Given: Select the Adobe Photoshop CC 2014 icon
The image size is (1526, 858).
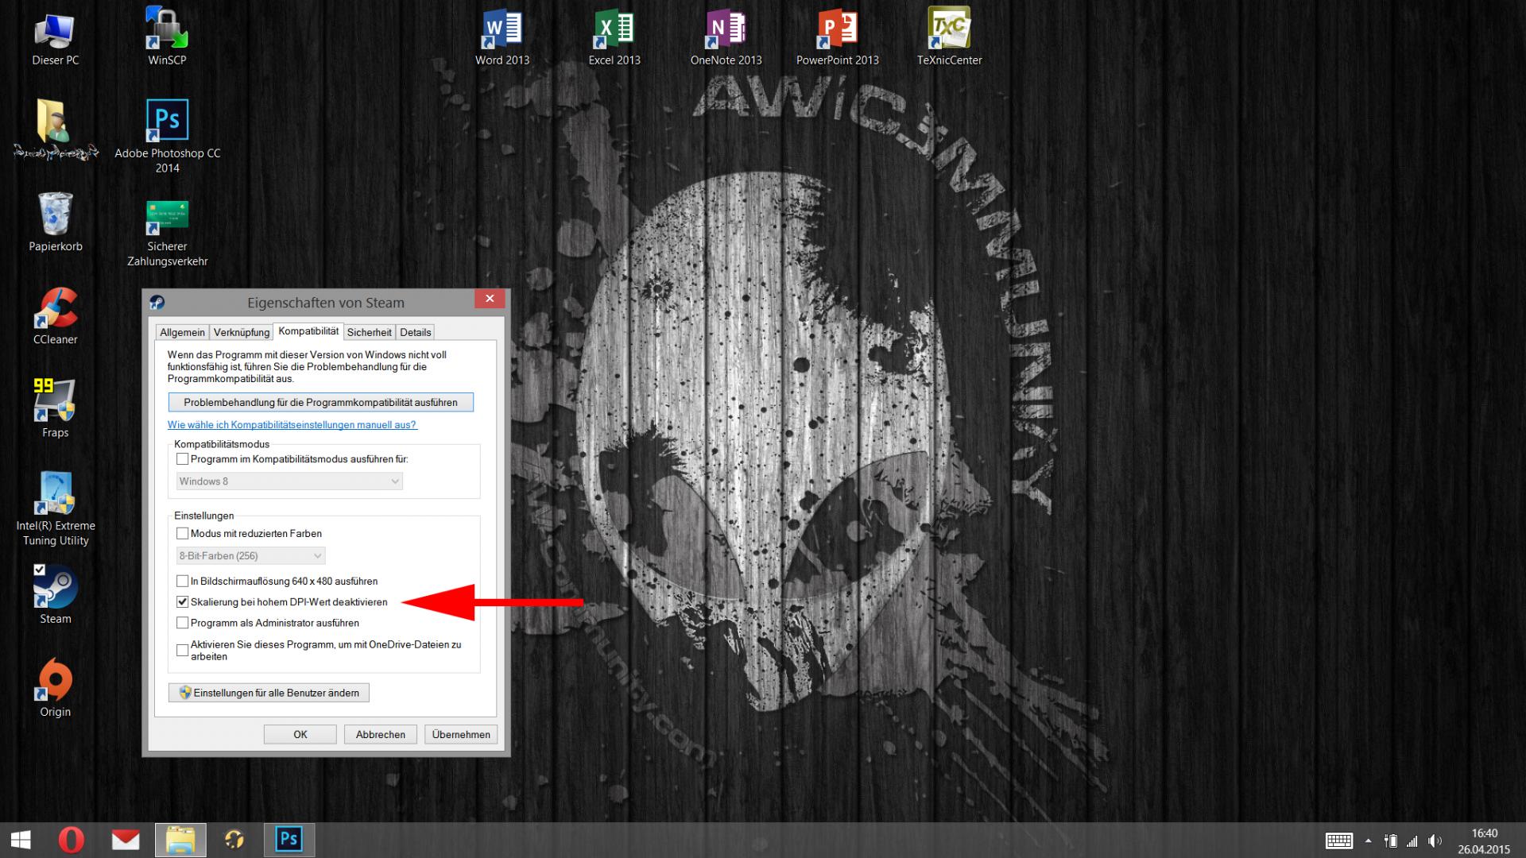Looking at the screenshot, I should click(x=167, y=136).
